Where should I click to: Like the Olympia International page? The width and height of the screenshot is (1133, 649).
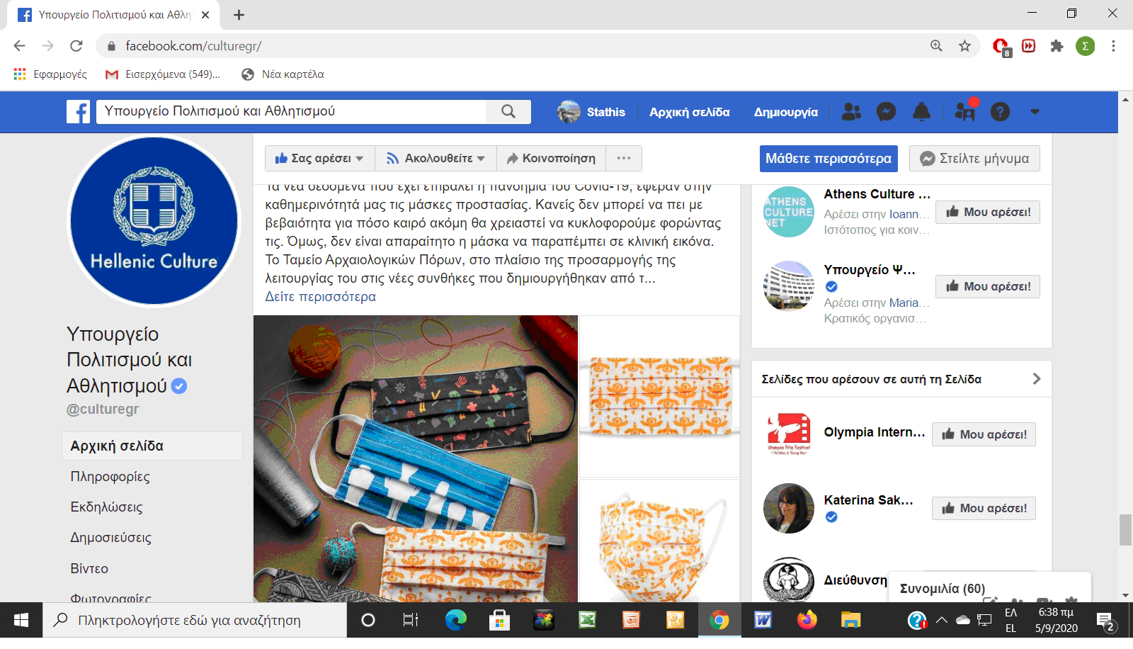984,434
